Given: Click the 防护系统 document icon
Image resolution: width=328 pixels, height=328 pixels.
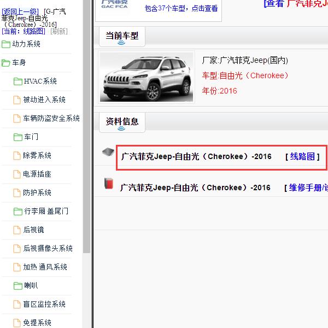Looking at the screenshot, I should 17,192.
